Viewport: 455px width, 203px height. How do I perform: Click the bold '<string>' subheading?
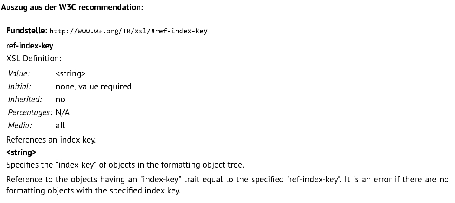pyautogui.click(x=22, y=152)
